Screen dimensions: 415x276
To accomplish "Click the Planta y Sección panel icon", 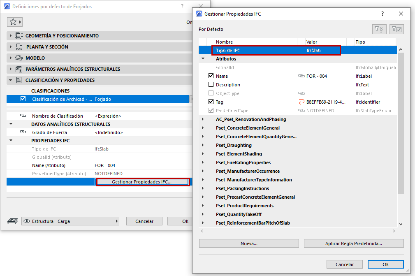I will click(x=19, y=47).
